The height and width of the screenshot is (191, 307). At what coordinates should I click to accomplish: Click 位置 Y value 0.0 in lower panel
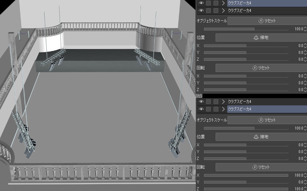point(301,152)
